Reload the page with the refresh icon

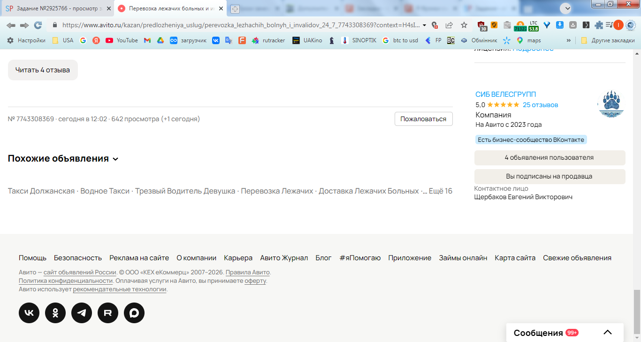click(38, 25)
